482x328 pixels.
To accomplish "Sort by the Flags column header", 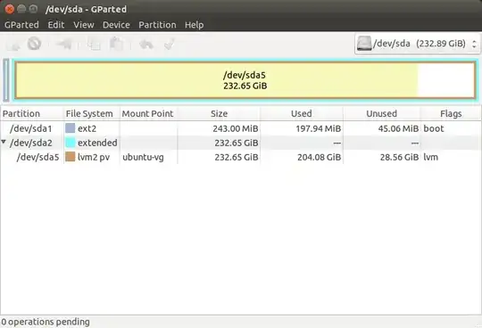I will tap(451, 113).
